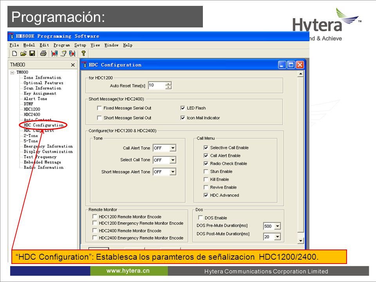Click the Write to radio icon
This screenshot has height=282, width=376.
point(72,54)
